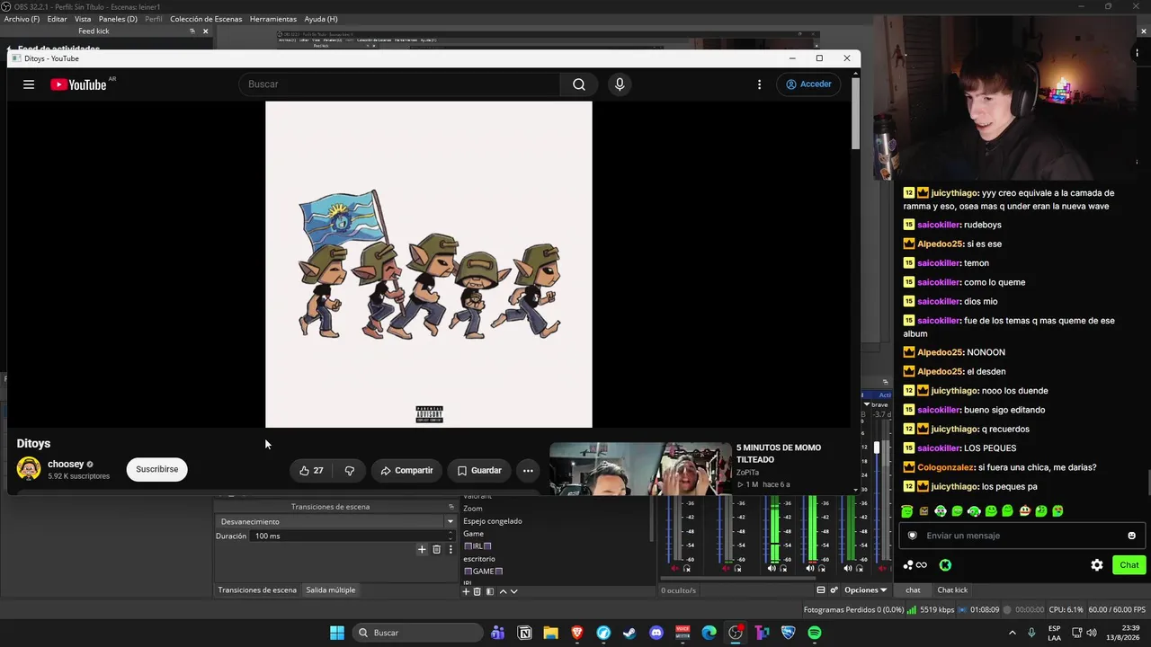Remove the scene transition with trash icon
Image resolution: width=1151 pixels, height=647 pixels.
(x=437, y=549)
